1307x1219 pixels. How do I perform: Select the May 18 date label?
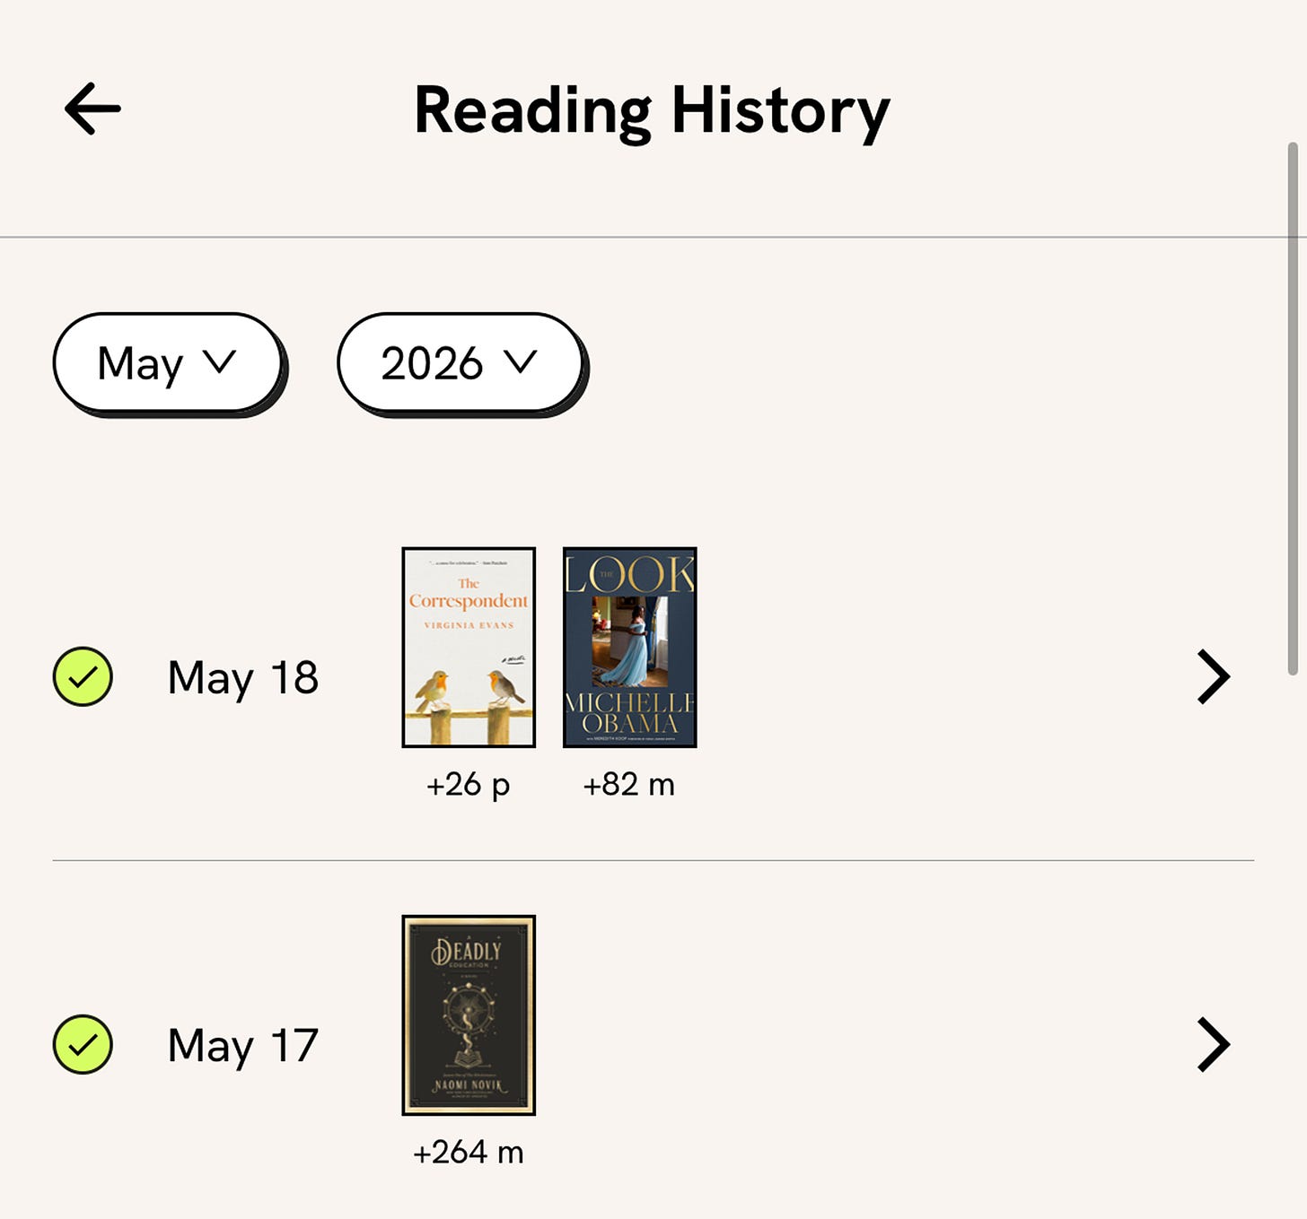point(243,678)
